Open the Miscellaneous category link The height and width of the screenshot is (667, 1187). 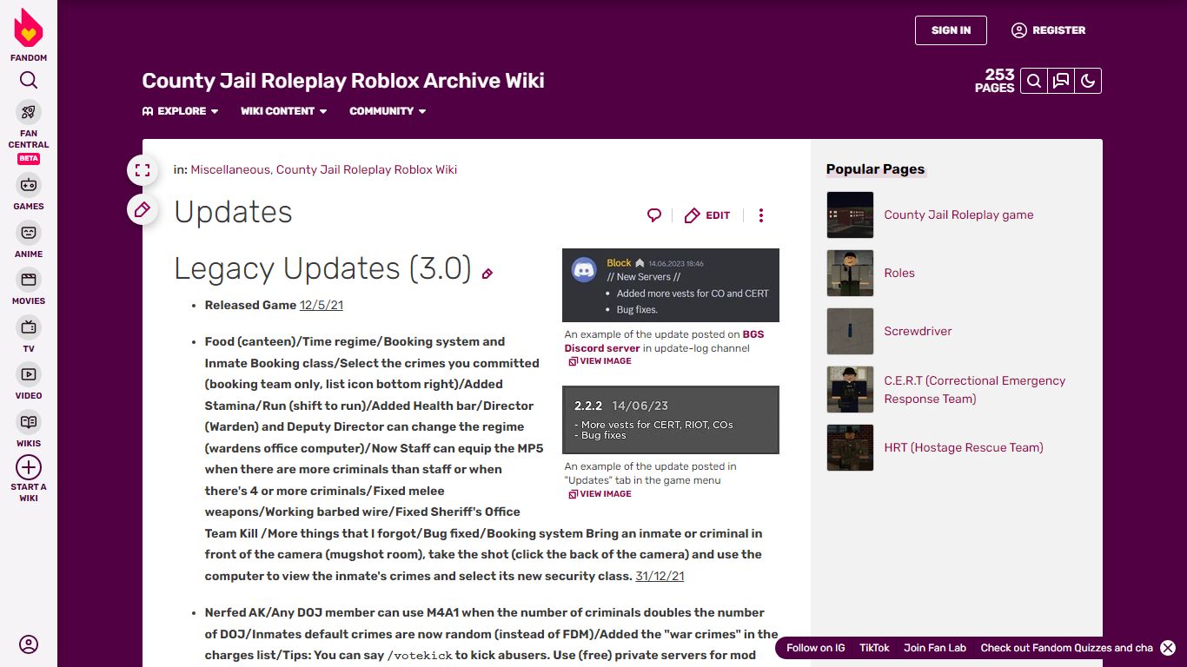(x=230, y=169)
